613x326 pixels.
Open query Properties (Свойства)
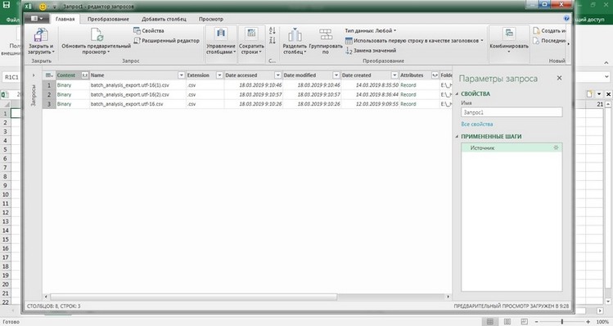click(149, 30)
